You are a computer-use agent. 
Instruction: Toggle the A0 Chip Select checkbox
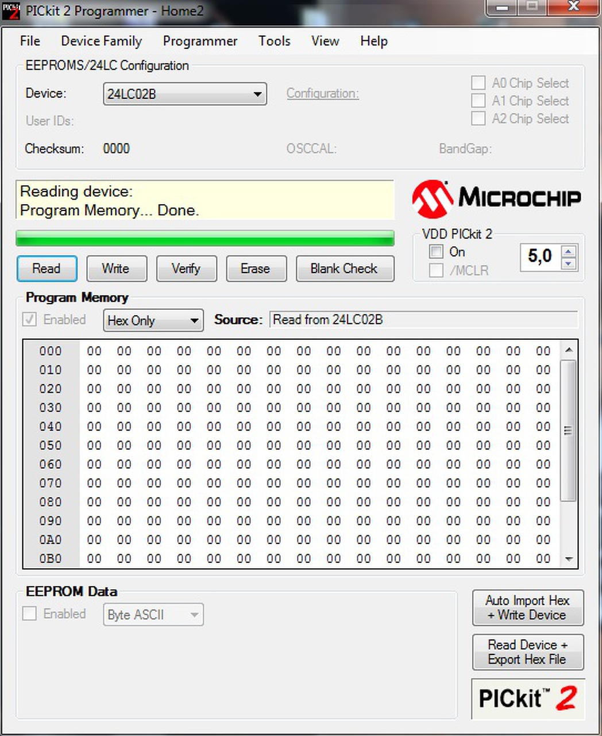(478, 83)
